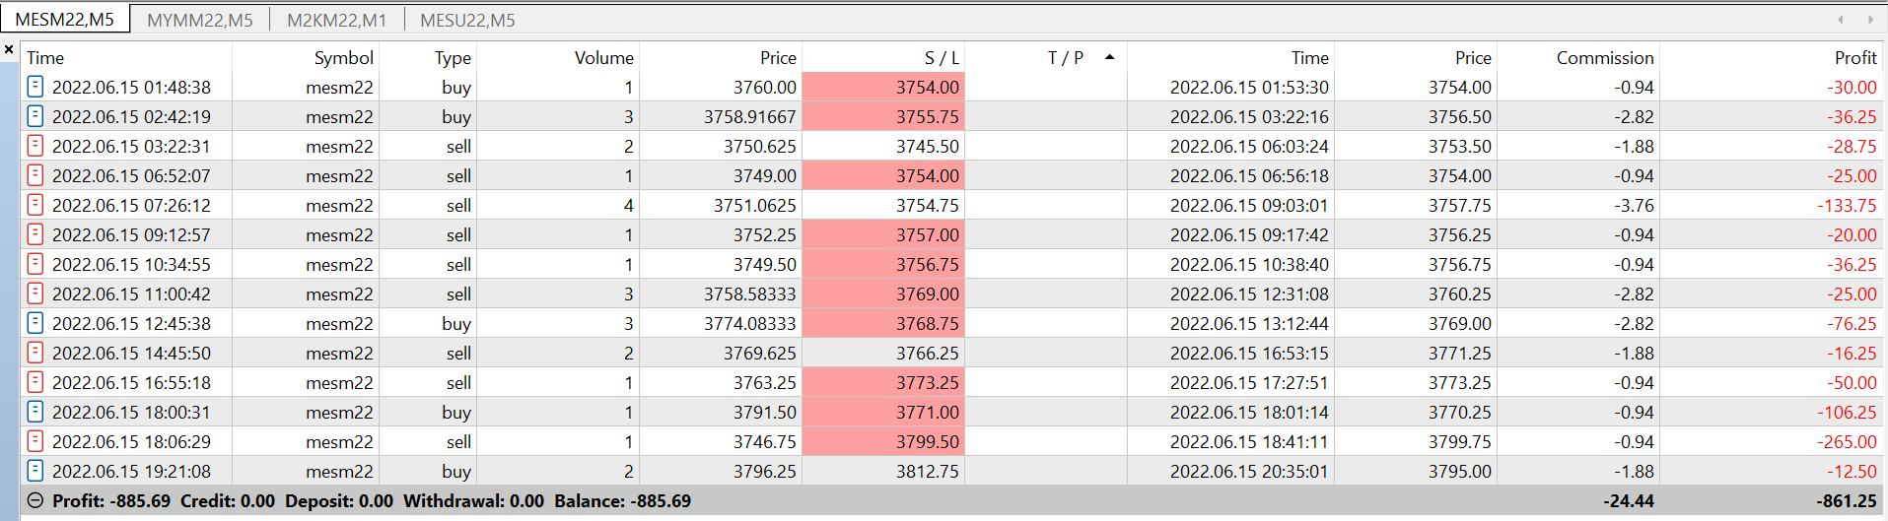Collapse the Profit summary row

click(35, 500)
